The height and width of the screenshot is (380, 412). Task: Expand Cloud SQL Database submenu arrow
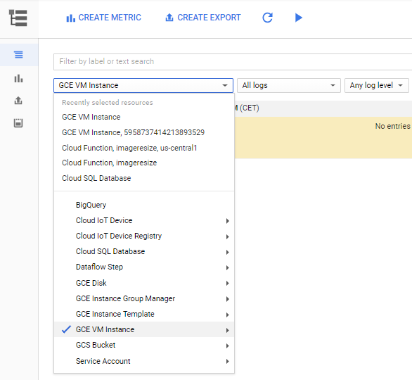click(x=228, y=252)
